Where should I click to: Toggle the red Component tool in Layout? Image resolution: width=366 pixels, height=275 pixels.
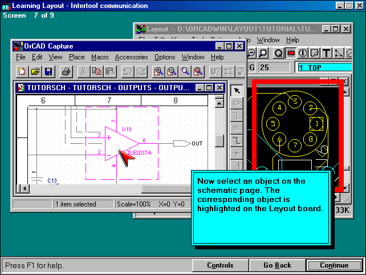click(291, 53)
